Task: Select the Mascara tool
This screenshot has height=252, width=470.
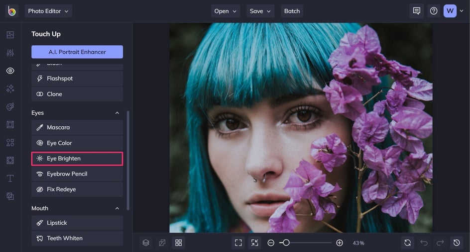Action: pos(77,128)
